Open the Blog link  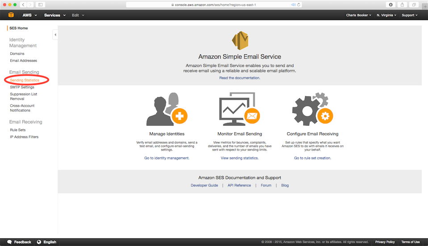tap(285, 185)
